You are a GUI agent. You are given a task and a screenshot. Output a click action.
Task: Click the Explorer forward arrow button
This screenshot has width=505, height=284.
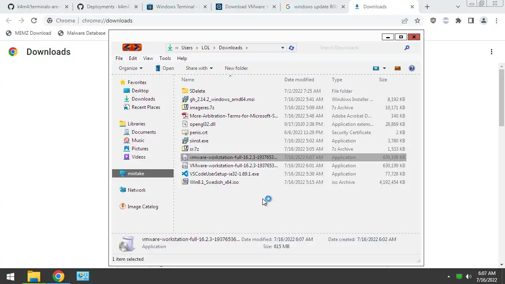coord(137,47)
